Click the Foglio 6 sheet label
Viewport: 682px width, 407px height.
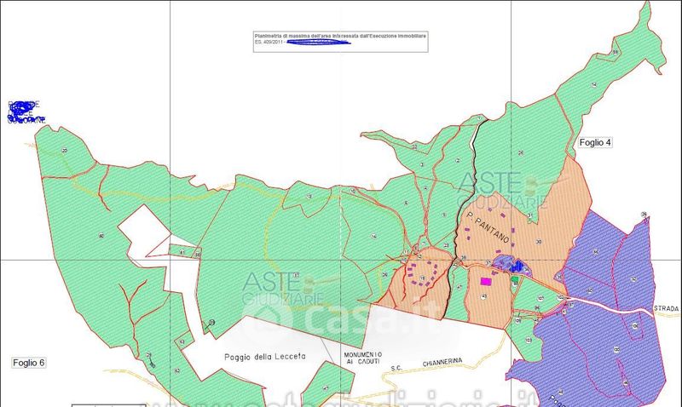click(29, 363)
